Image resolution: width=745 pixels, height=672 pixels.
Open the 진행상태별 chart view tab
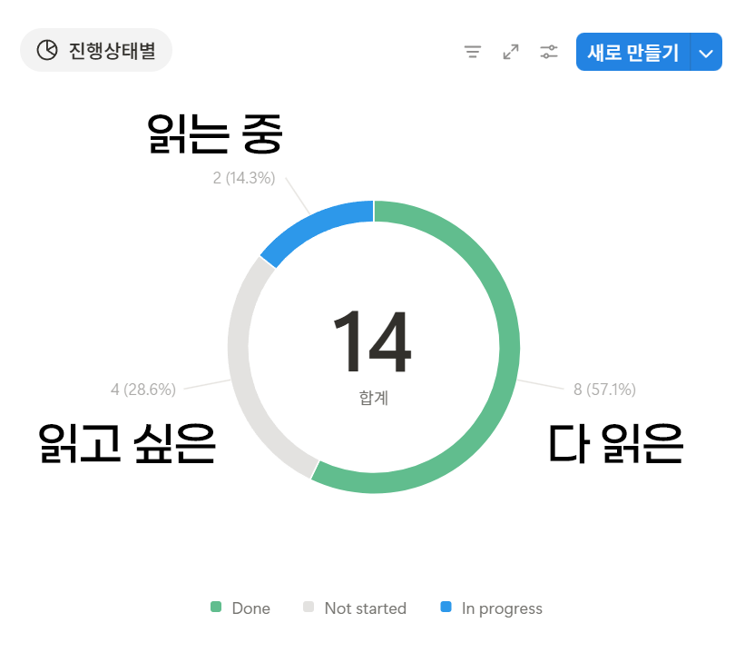(96, 50)
